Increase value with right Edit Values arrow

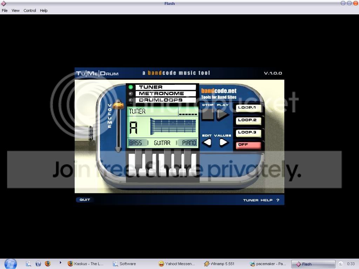point(223,142)
